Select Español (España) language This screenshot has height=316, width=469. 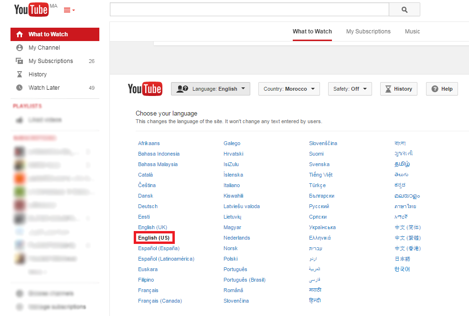[159, 248]
